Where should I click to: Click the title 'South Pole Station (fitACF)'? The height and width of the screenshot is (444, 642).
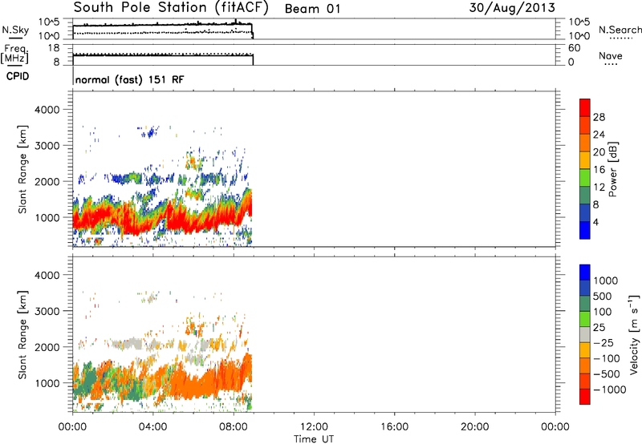click(171, 8)
